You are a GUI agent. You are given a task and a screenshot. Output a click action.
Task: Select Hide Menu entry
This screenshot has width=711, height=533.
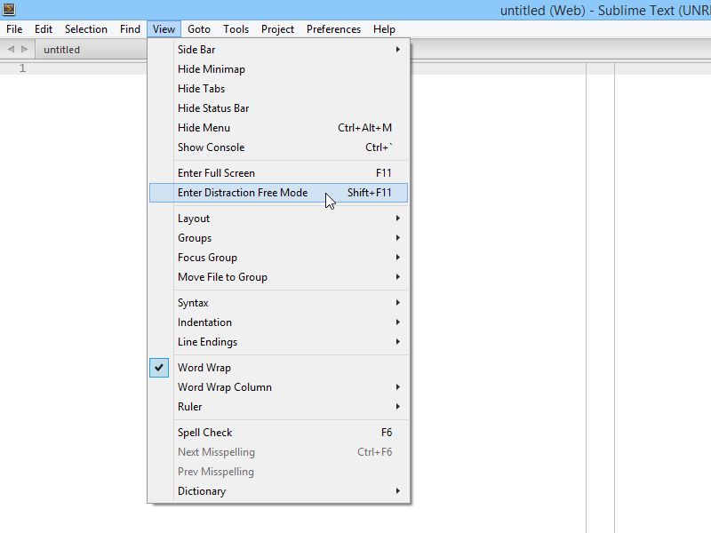[x=278, y=128]
